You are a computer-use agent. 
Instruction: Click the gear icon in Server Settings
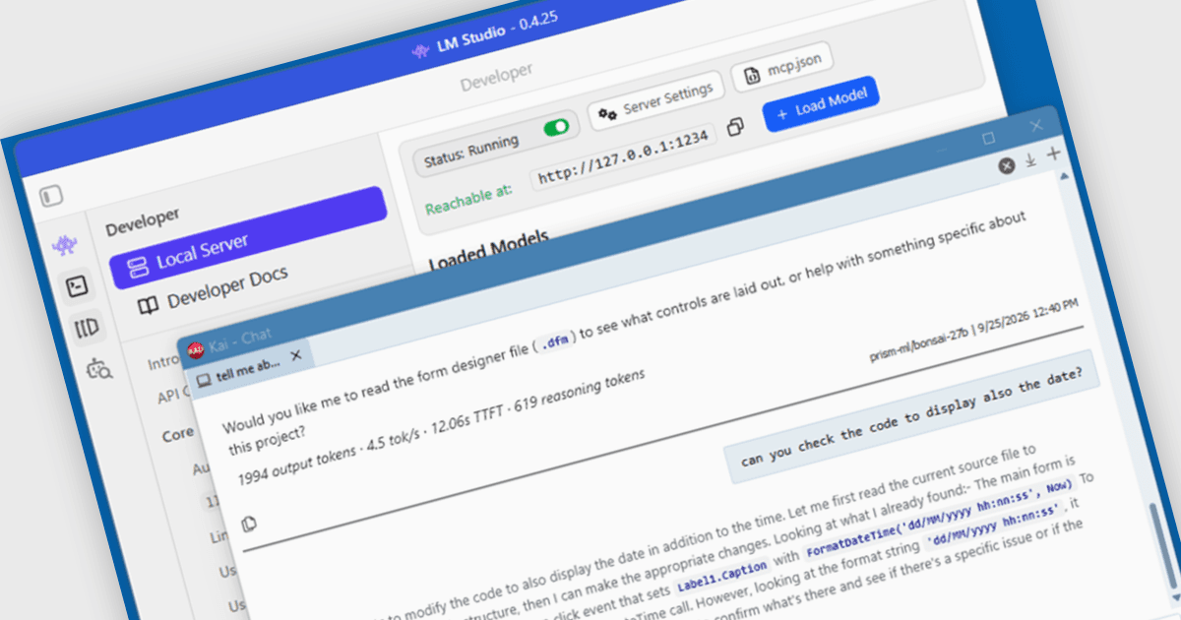(x=608, y=113)
